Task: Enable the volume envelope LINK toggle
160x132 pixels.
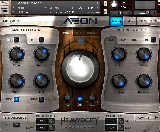Action: coord(153,40)
